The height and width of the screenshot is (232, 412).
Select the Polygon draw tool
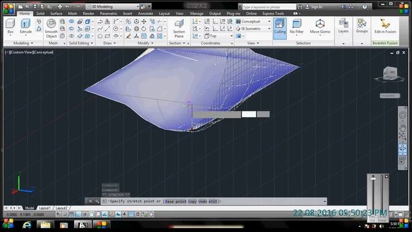click(100, 36)
